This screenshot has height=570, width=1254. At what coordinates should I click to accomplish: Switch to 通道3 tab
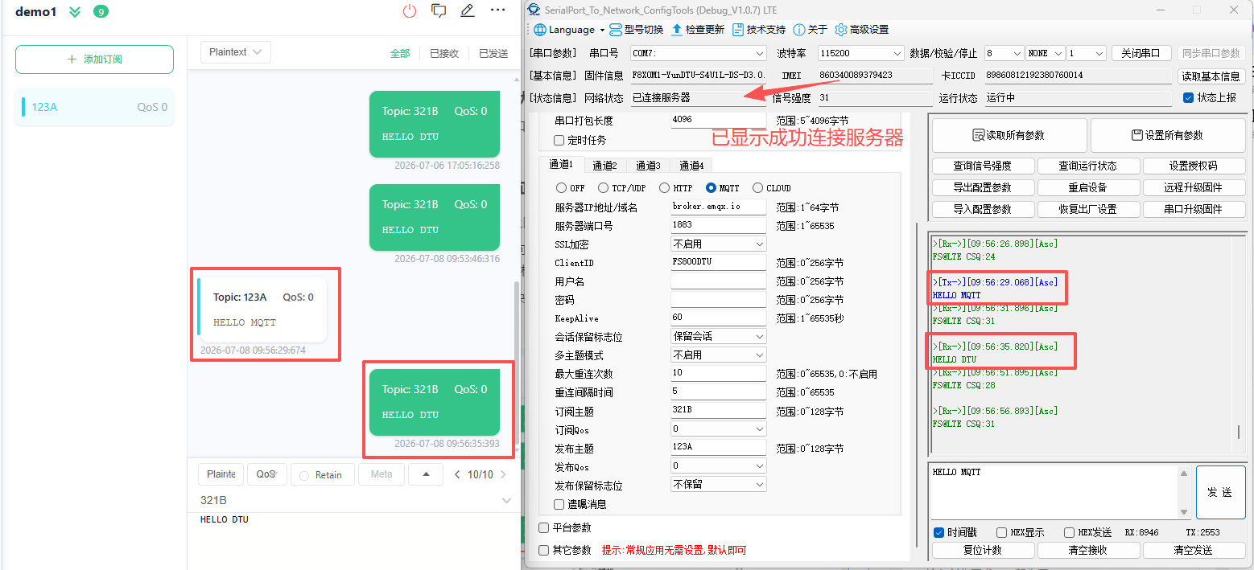click(x=648, y=166)
